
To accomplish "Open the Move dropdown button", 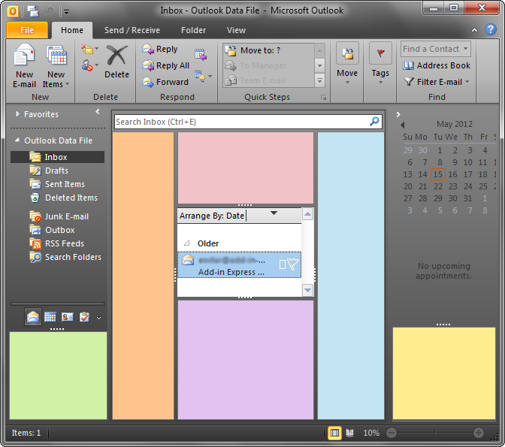I will (347, 63).
